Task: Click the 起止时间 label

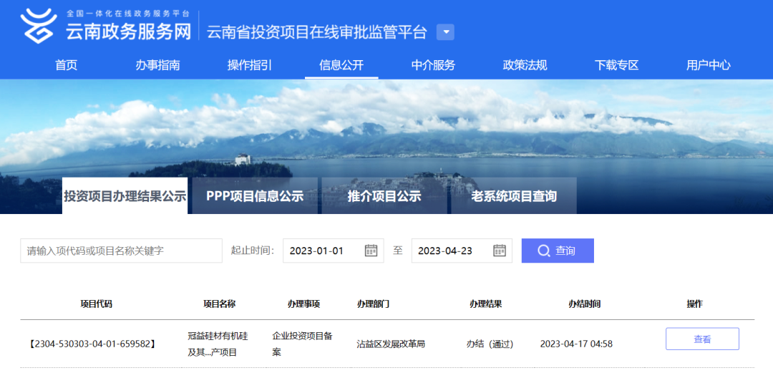Action: tap(252, 251)
